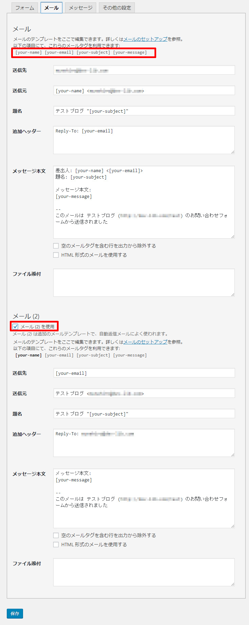Select the その他の設定 tab
The image size is (249, 625).
tap(117, 8)
